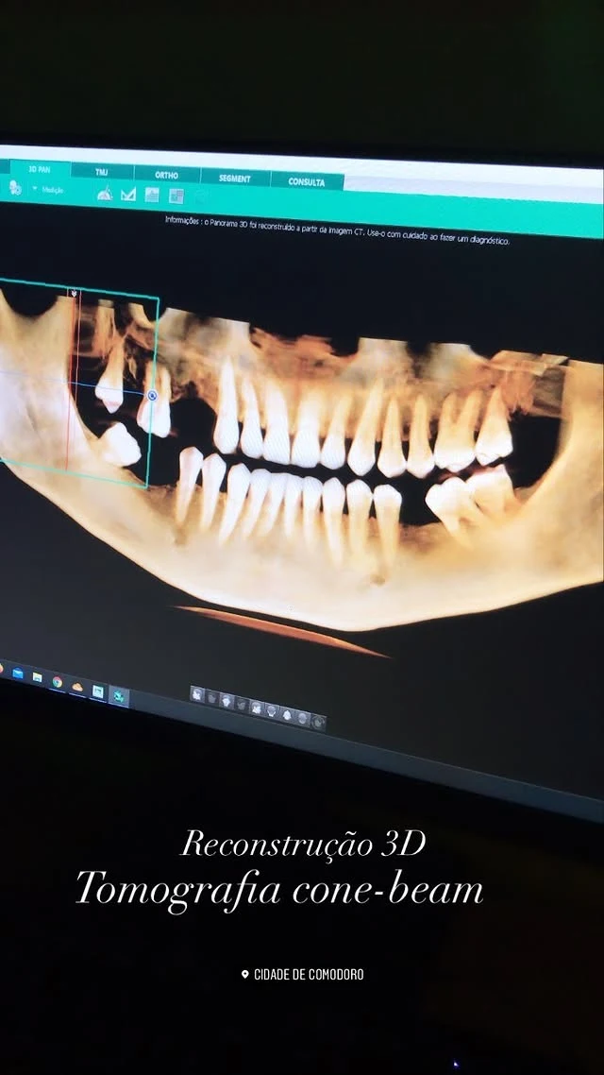Click the active dental viewer taskbar icon
604x1075 pixels.
click(119, 696)
